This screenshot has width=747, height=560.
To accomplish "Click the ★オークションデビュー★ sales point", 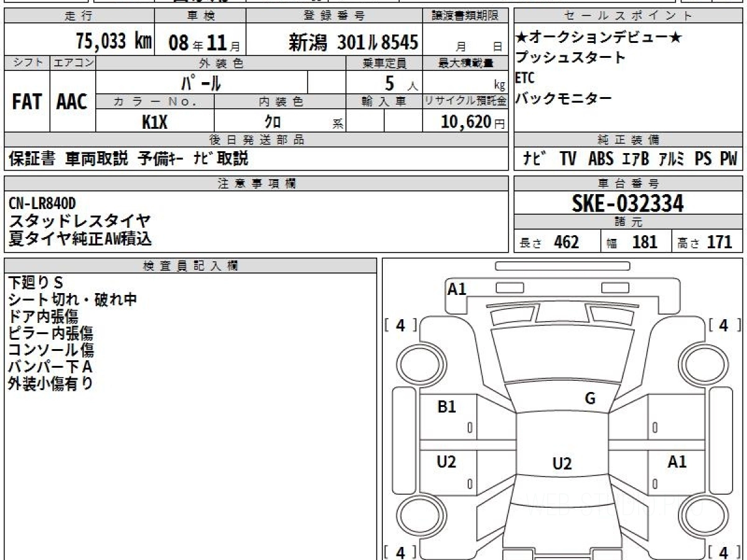I will 599,38.
